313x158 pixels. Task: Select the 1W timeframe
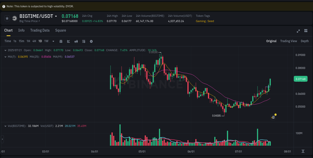click(x=46, y=41)
